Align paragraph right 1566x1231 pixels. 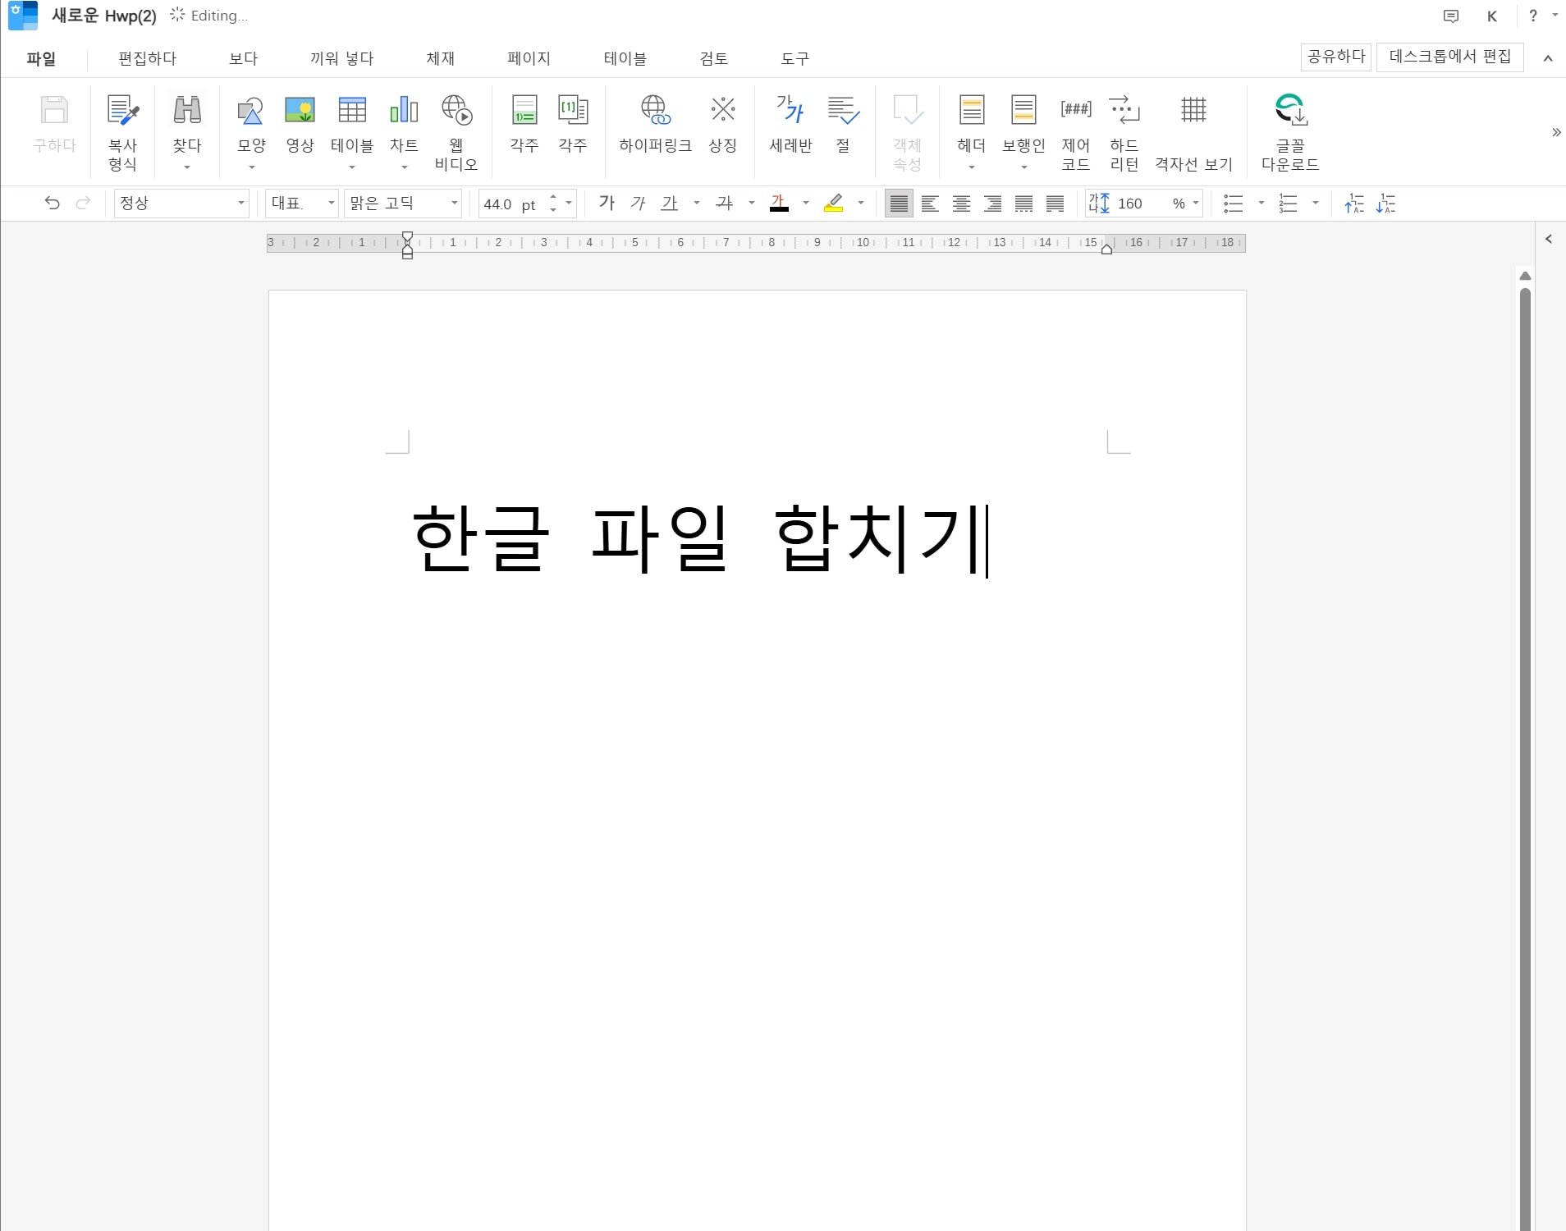tap(992, 204)
